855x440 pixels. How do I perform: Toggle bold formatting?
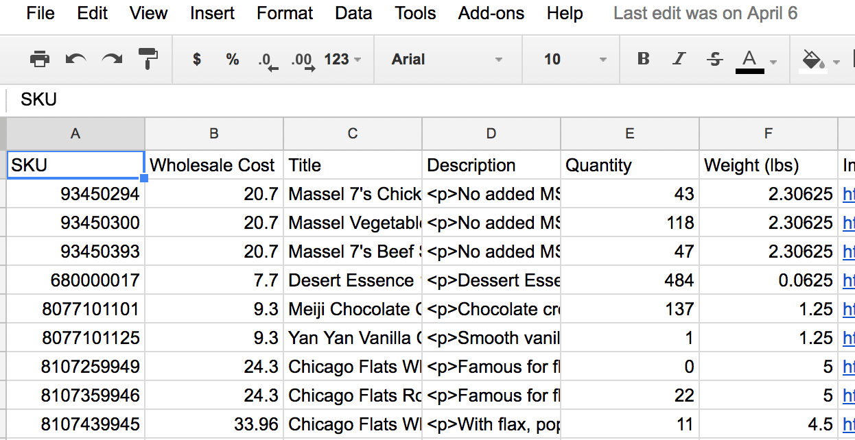coord(643,60)
